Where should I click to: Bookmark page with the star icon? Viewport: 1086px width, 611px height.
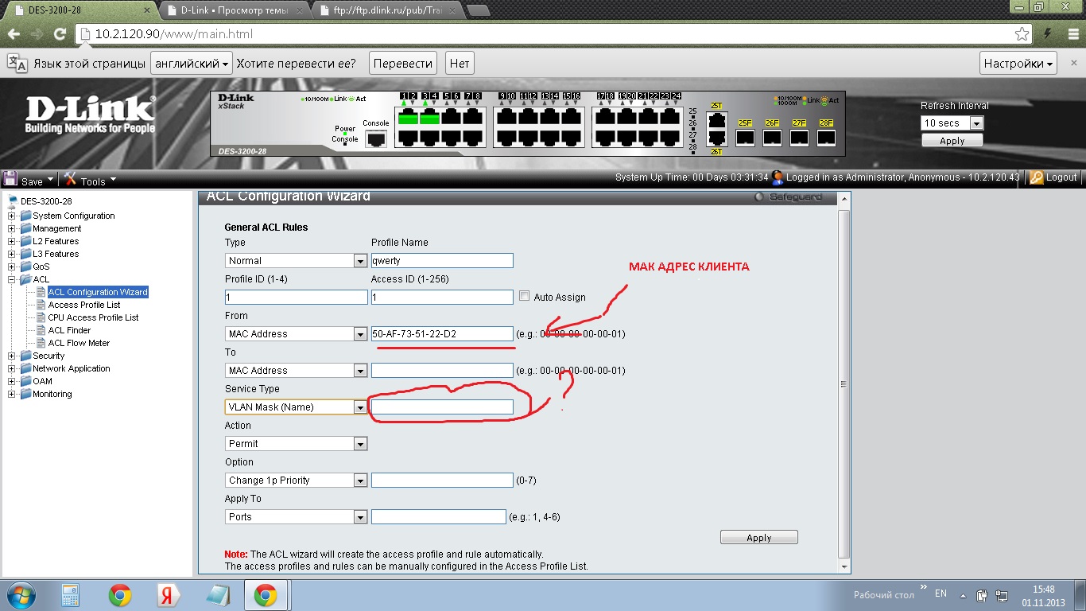[x=1022, y=34]
